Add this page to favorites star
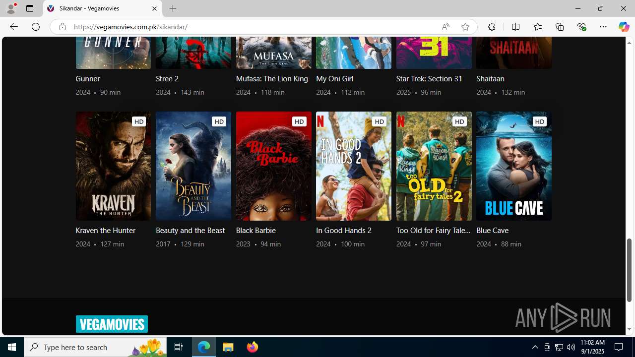635x357 pixels. point(465,27)
